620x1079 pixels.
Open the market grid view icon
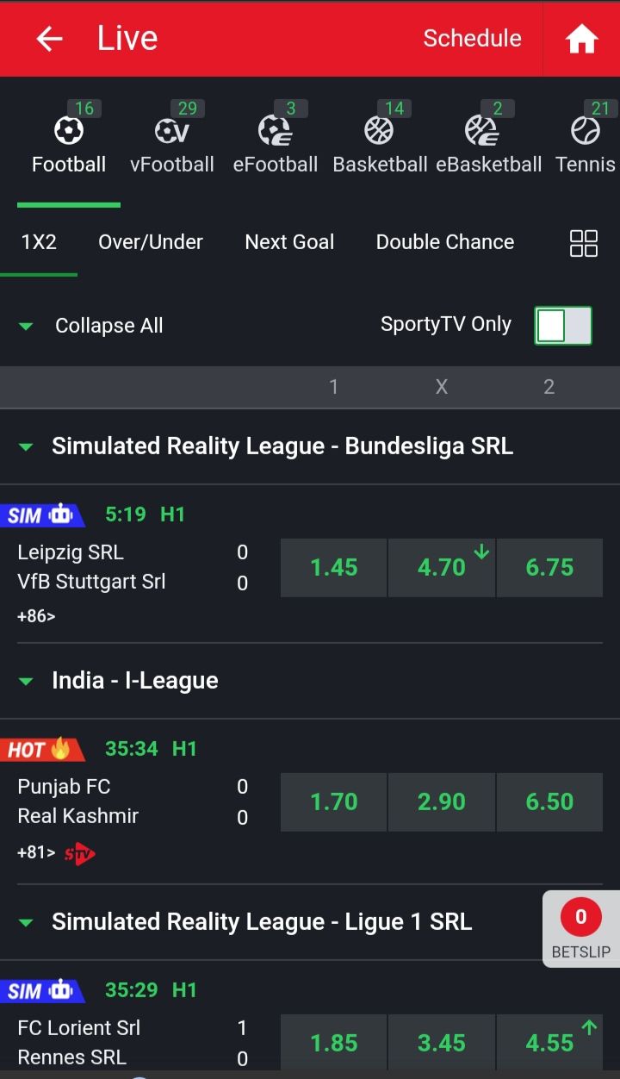click(x=584, y=243)
